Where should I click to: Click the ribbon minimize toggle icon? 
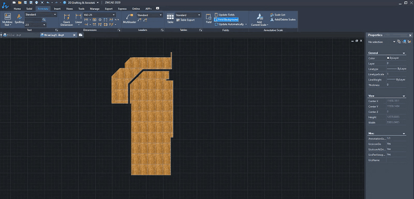click(x=158, y=8)
